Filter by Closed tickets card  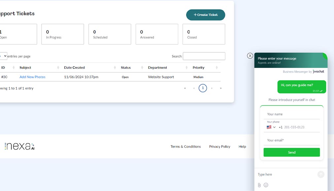[204, 34]
